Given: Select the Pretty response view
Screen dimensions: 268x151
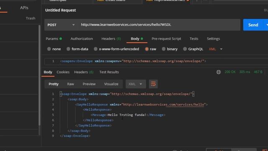Looking at the screenshot, I should click(54, 84).
